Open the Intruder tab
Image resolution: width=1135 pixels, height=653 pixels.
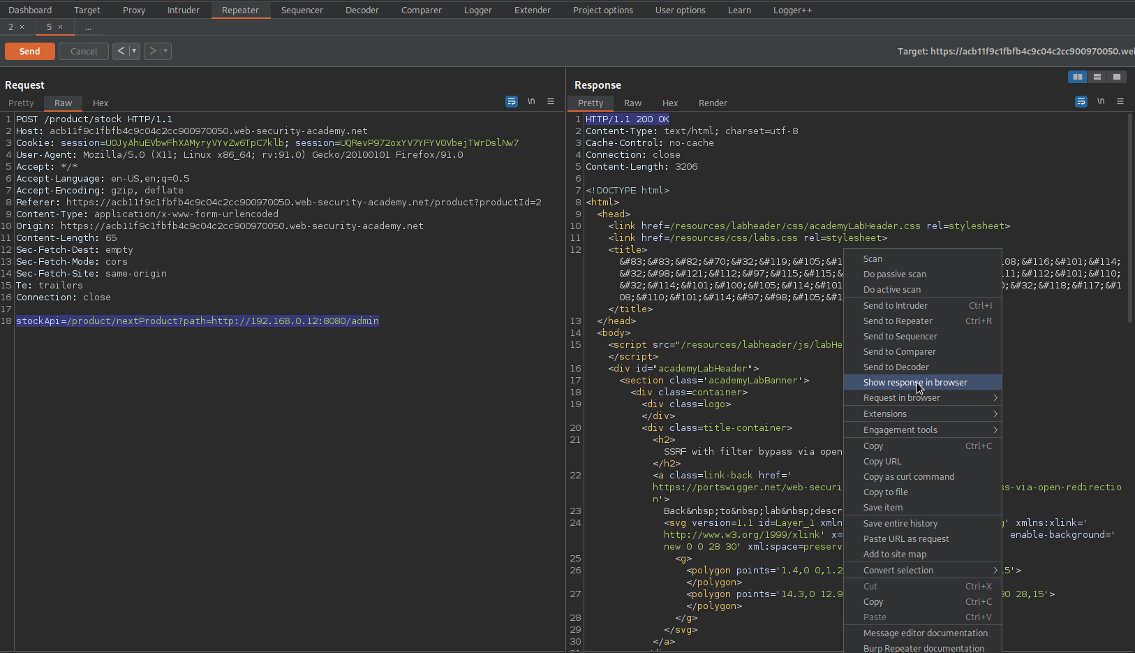coord(184,10)
